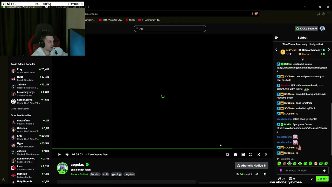332x187 pixels.
Task: Click the KICKs Satın Al button
Action: pos(307,29)
